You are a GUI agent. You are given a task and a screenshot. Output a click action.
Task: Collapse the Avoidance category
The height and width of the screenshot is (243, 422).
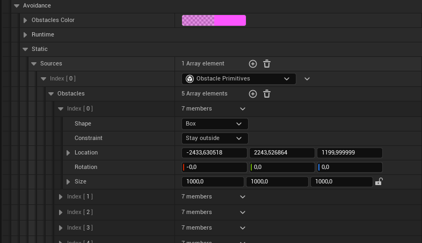17,6
